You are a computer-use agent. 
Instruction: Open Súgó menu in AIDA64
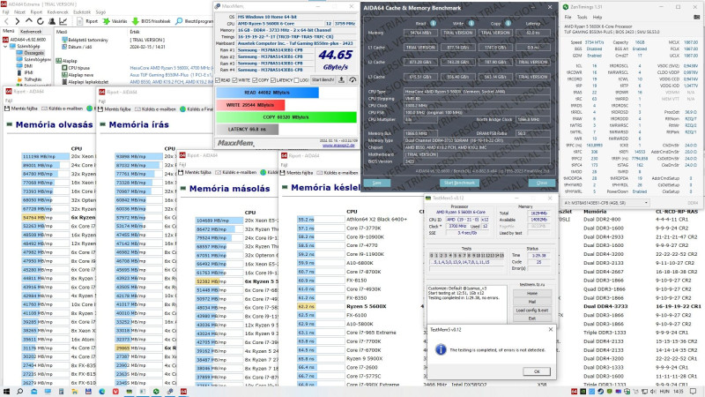click(100, 12)
